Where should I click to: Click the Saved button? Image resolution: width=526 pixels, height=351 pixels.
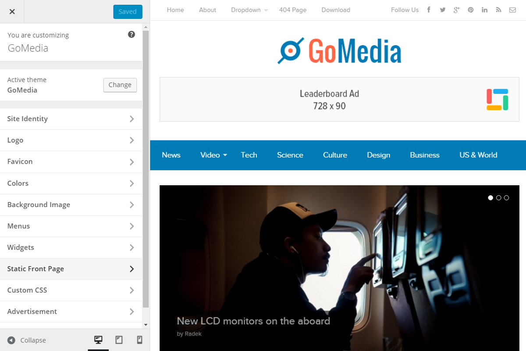[x=128, y=11]
